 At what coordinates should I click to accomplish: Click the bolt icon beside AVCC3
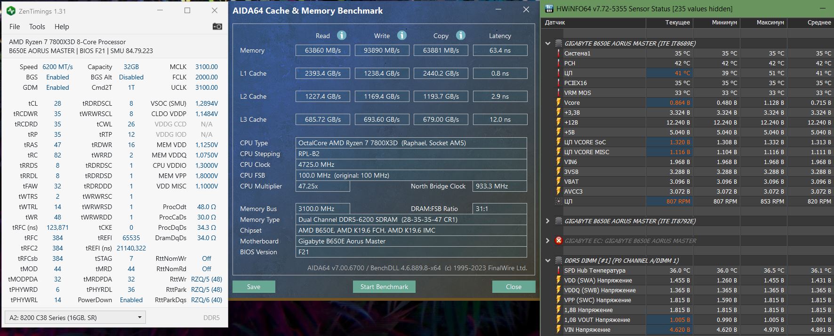[x=559, y=191]
